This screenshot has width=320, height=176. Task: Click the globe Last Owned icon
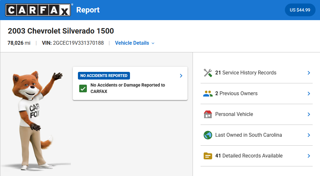click(208, 135)
